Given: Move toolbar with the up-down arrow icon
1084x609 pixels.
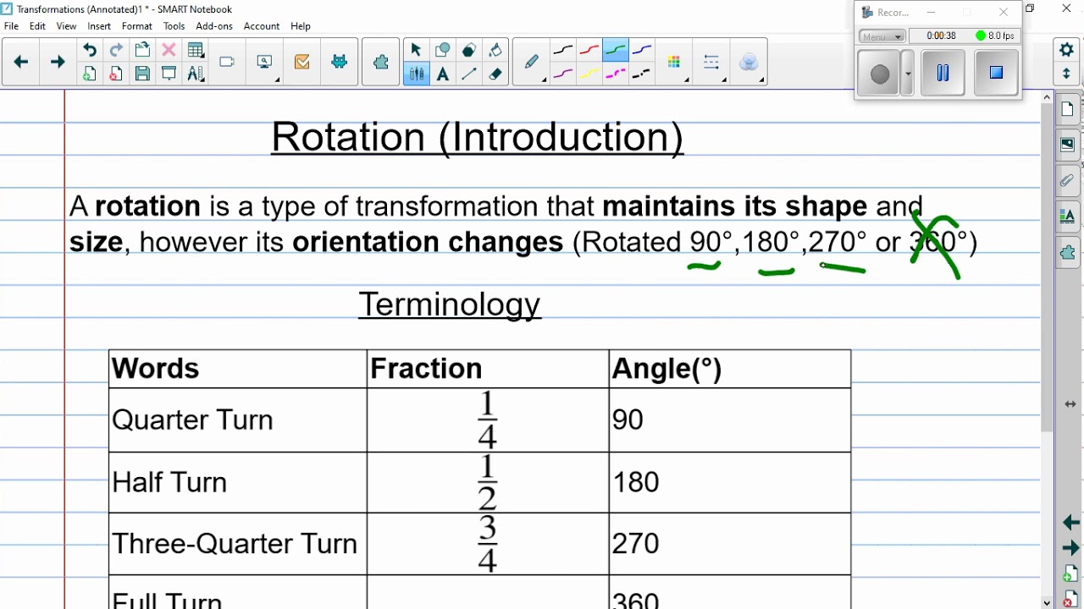Looking at the screenshot, I should coord(1067,74).
